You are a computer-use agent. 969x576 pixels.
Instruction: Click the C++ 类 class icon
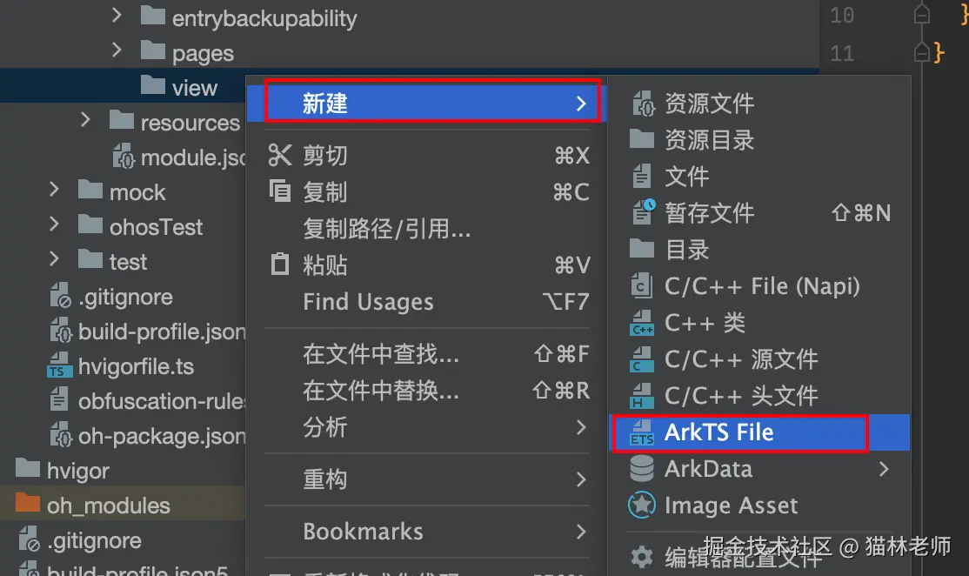pyautogui.click(x=641, y=323)
